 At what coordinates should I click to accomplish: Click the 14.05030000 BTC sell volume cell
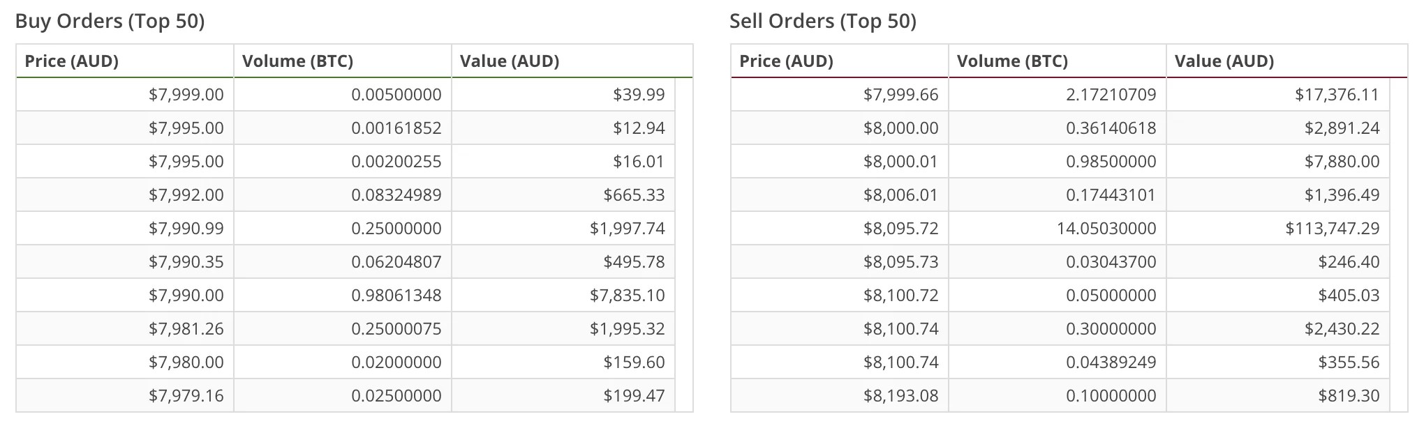coord(1106,229)
